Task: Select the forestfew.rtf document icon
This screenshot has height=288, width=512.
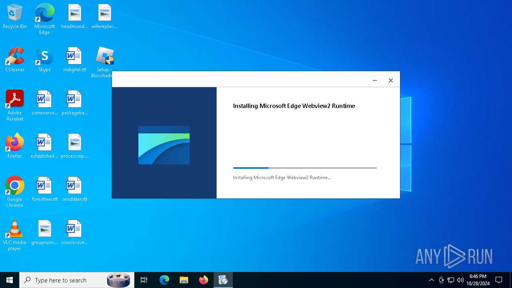Action: (44, 190)
